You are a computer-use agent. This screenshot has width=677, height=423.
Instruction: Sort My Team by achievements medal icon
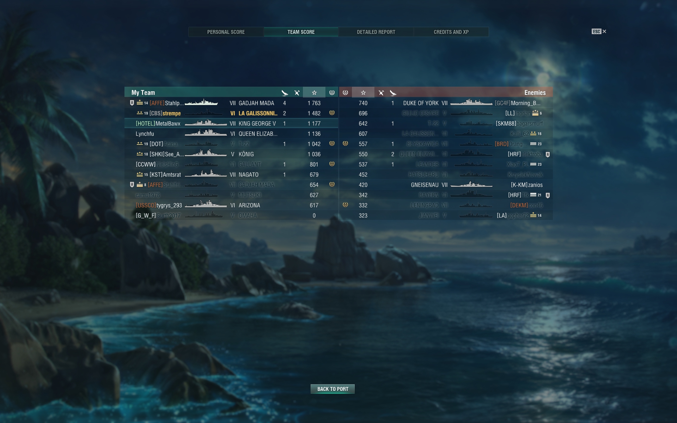point(332,93)
